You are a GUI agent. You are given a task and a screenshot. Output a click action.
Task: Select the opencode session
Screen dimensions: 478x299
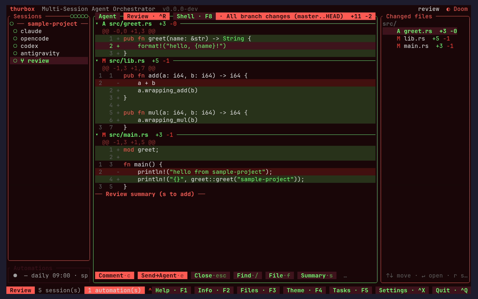(49, 38)
